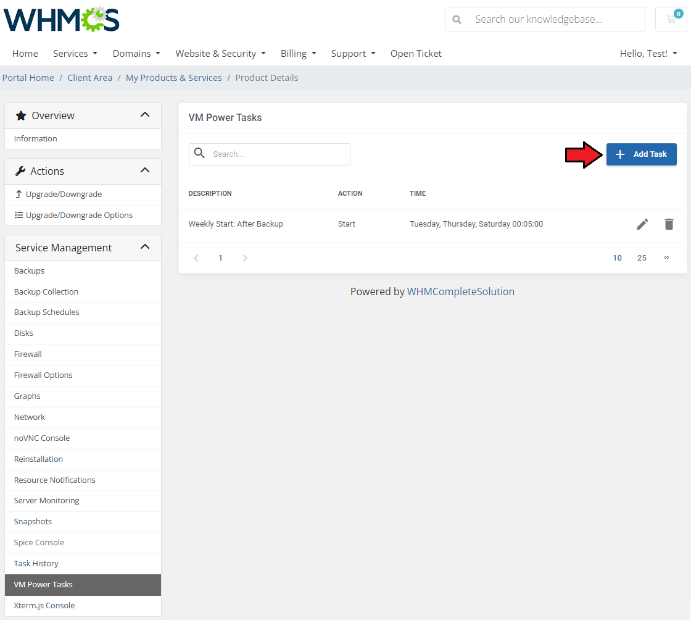Click the task search magnifier icon
This screenshot has height=620, width=691.
[x=200, y=153]
